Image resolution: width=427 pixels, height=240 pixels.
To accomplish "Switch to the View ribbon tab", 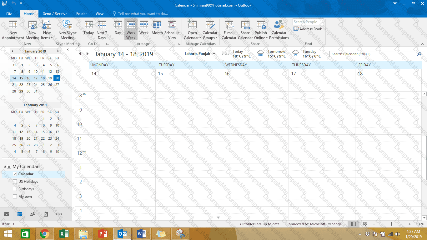I will click(x=99, y=14).
